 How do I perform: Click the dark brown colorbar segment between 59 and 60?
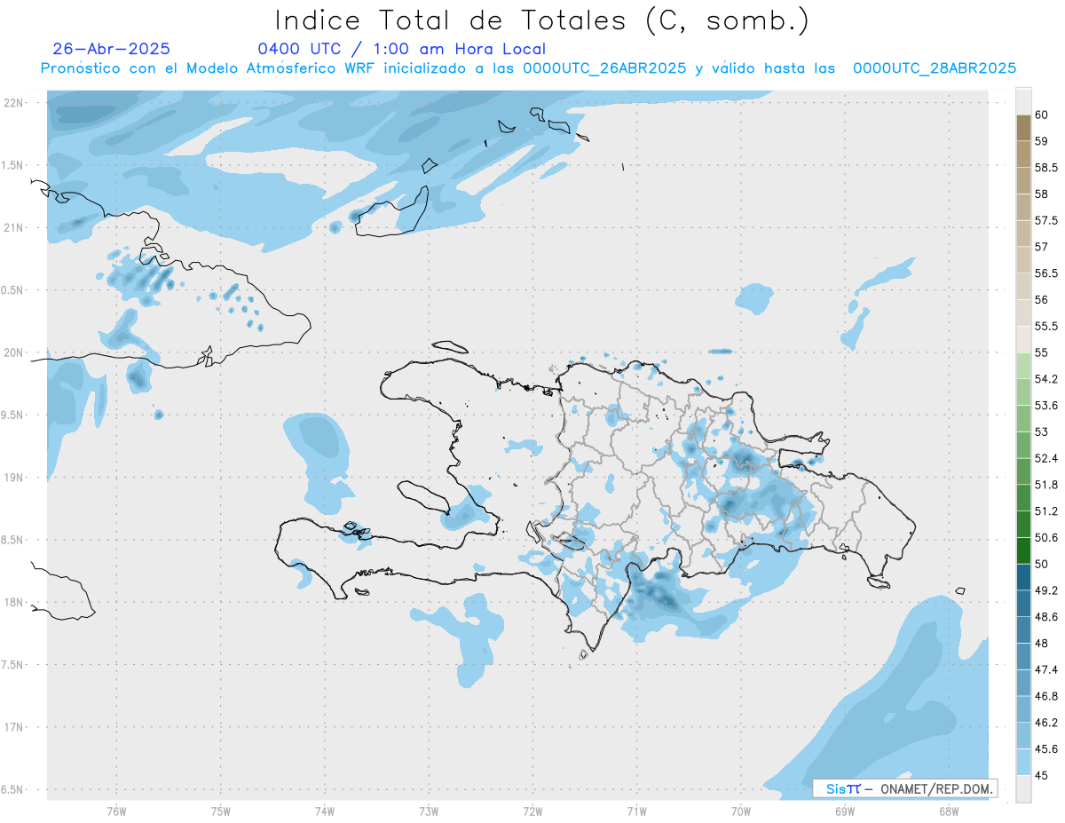[x=1023, y=127]
